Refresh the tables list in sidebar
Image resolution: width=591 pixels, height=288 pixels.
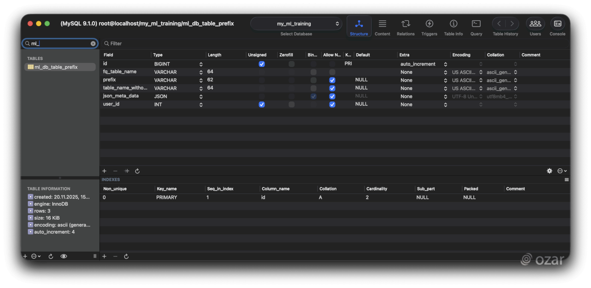coord(51,256)
